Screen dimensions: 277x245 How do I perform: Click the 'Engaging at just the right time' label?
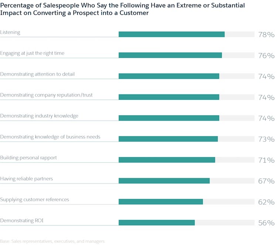click(32, 53)
